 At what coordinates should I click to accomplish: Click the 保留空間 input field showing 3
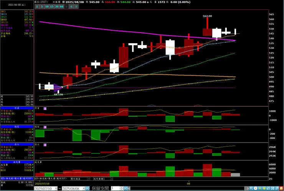click(x=116, y=188)
